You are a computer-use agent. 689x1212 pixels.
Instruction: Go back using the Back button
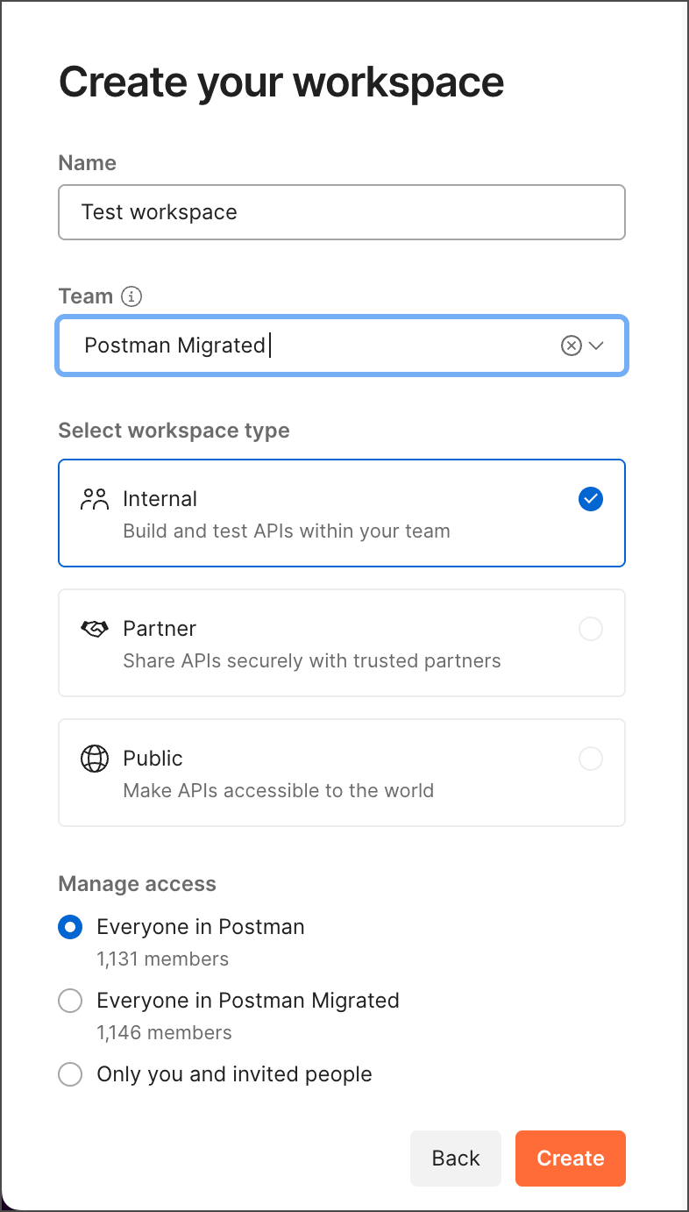[x=456, y=1158]
